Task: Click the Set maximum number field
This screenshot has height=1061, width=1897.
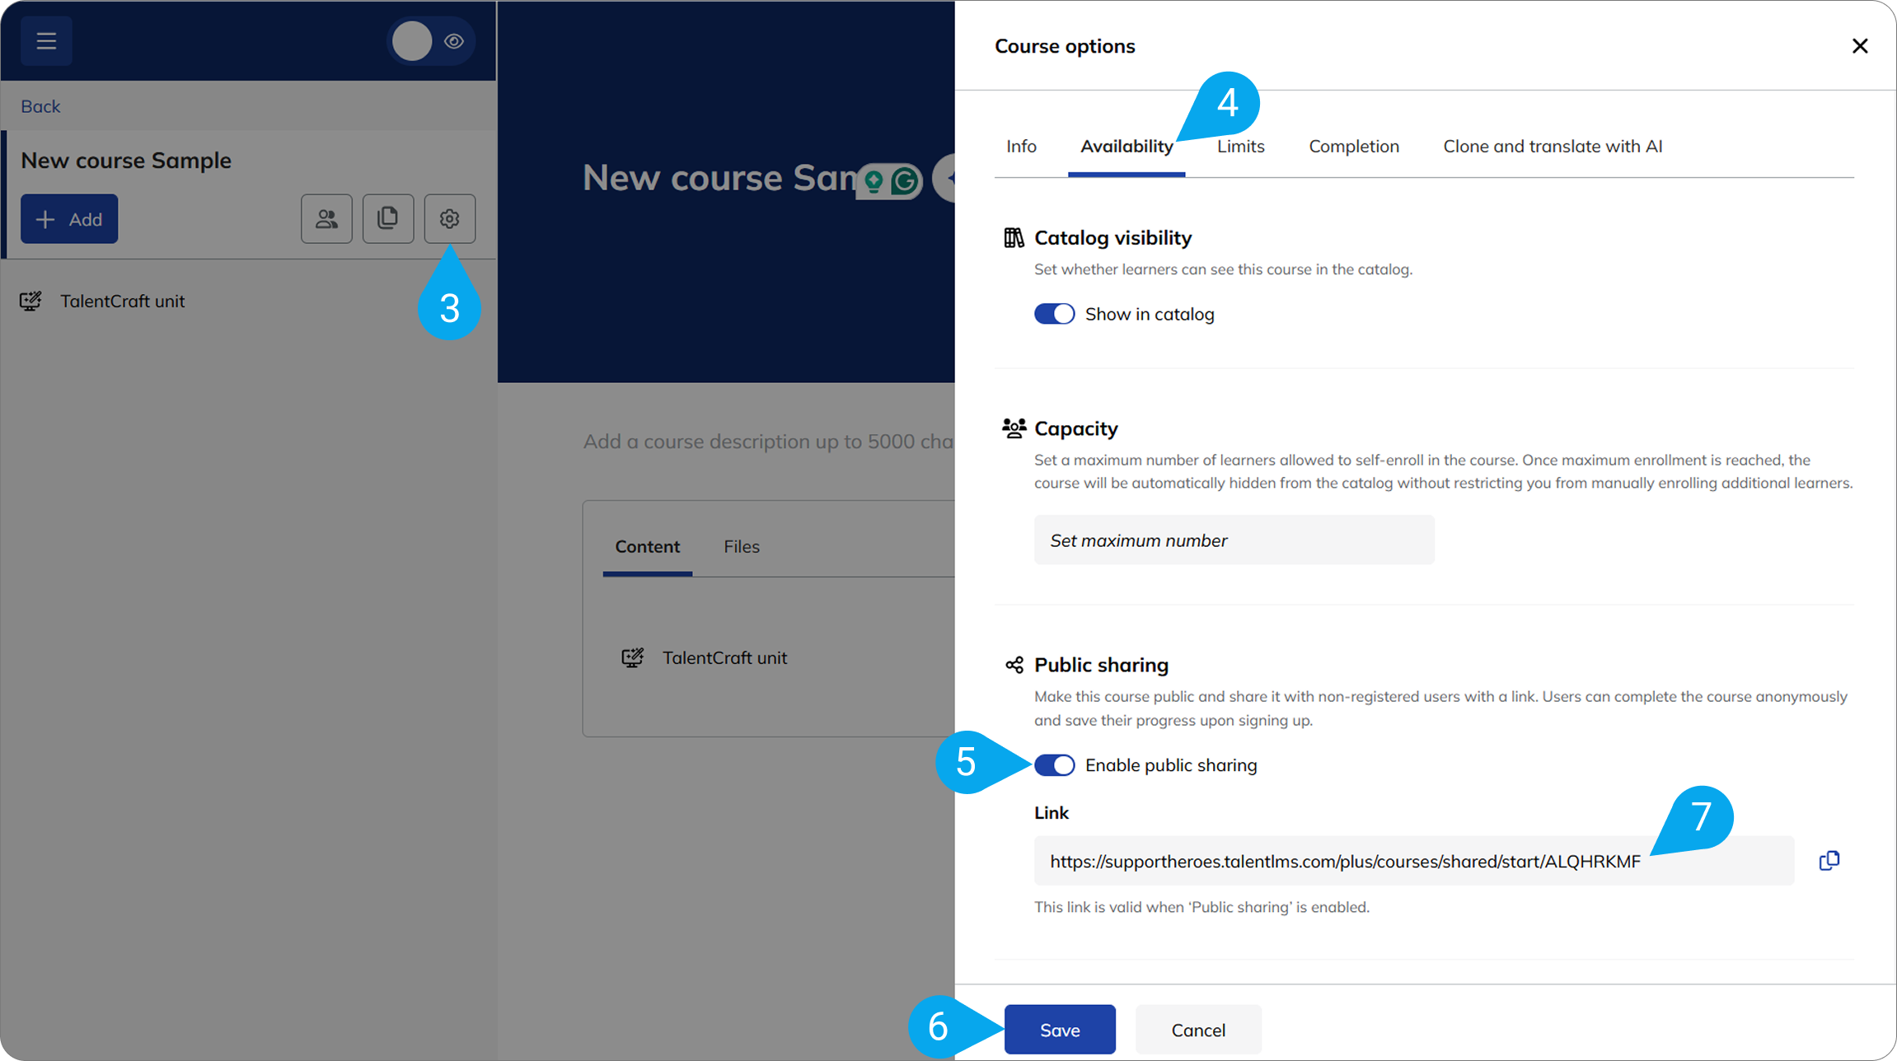Action: [x=1234, y=540]
